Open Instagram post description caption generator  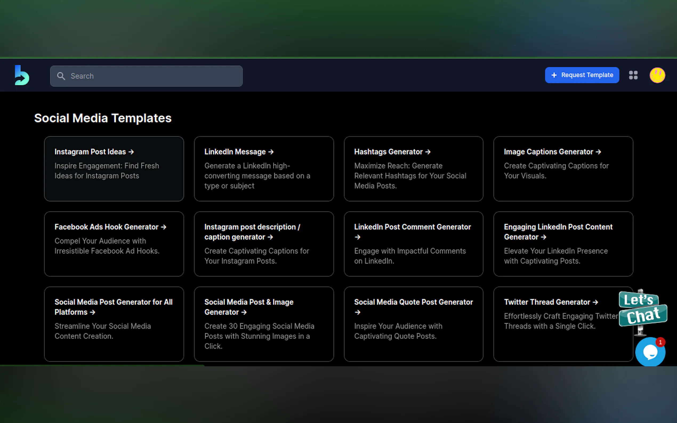[x=264, y=244]
